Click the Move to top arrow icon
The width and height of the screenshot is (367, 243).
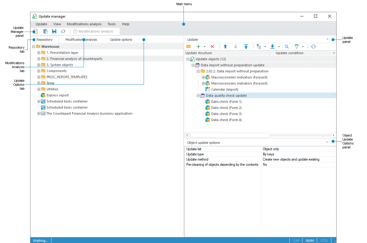(x=246, y=47)
